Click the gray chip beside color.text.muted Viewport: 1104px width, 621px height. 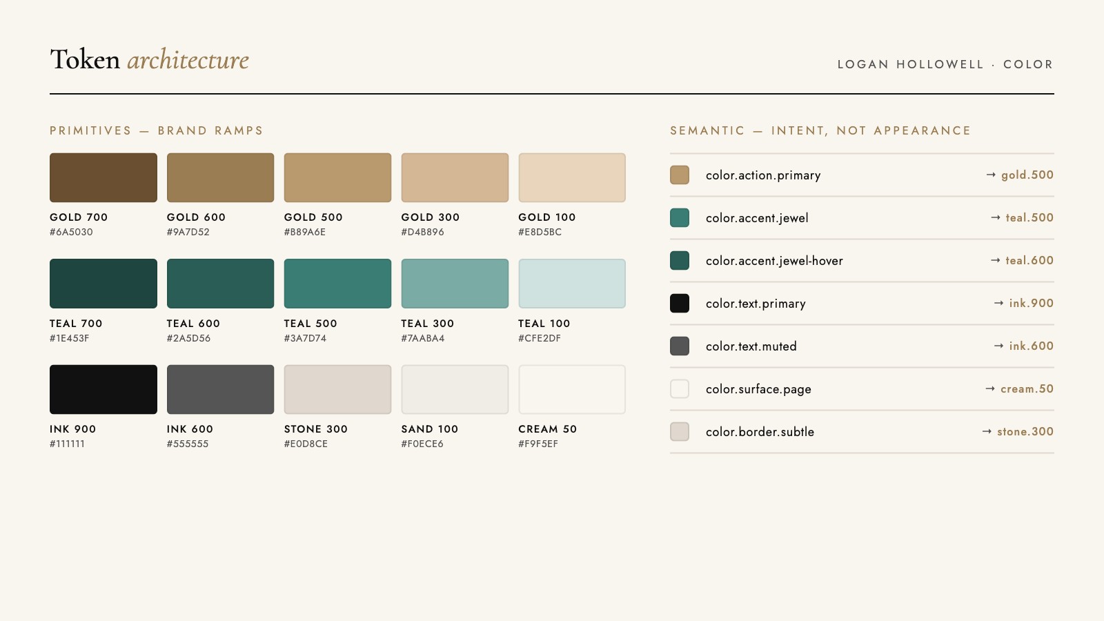coord(680,346)
